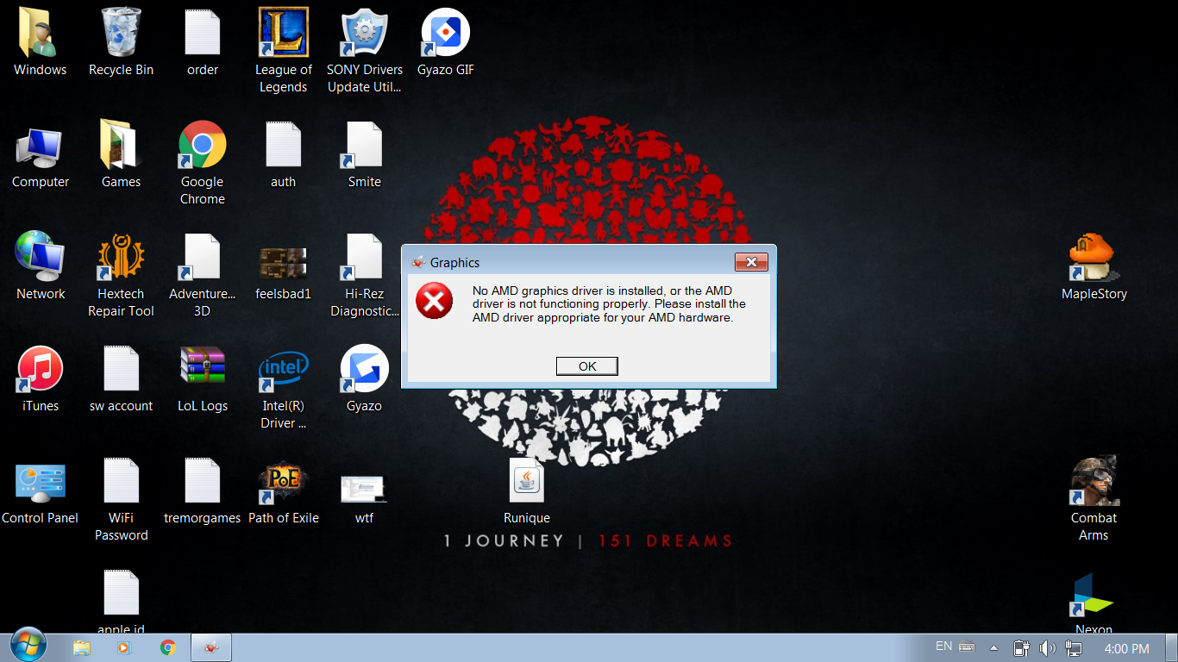Screen dimensions: 1178x662
Task: Click the 4:00 PM taskbar clock
Action: coord(1126,648)
